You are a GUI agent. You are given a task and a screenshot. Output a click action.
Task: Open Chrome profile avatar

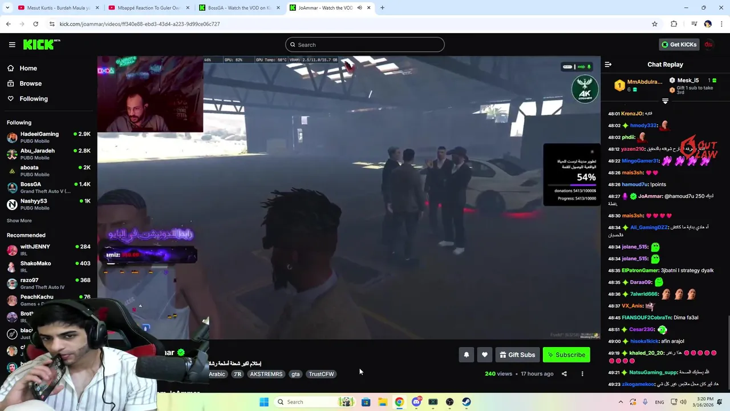click(x=708, y=24)
